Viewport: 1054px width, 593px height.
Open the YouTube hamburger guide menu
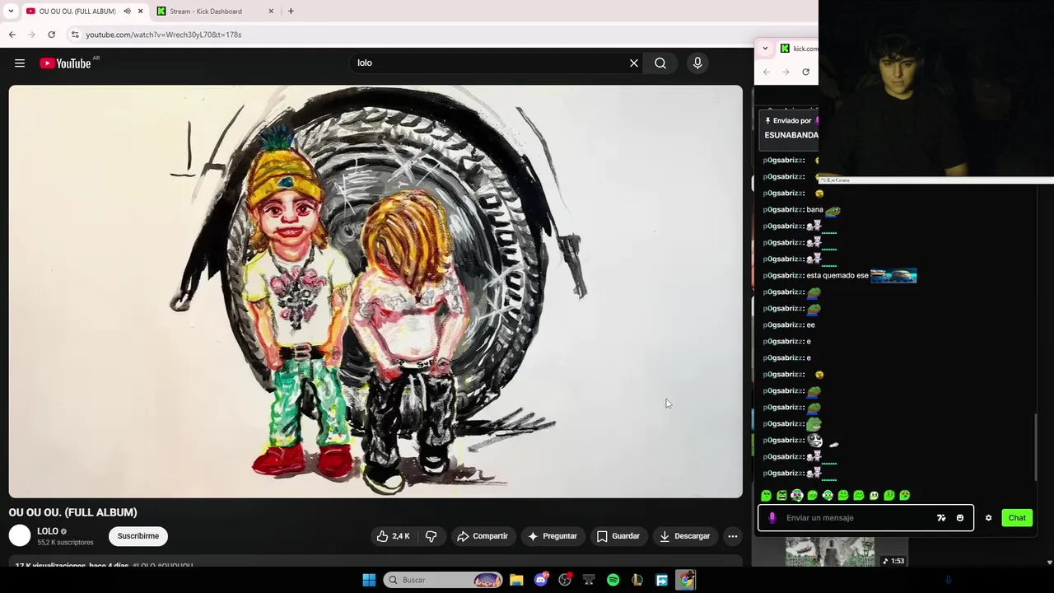(20, 63)
